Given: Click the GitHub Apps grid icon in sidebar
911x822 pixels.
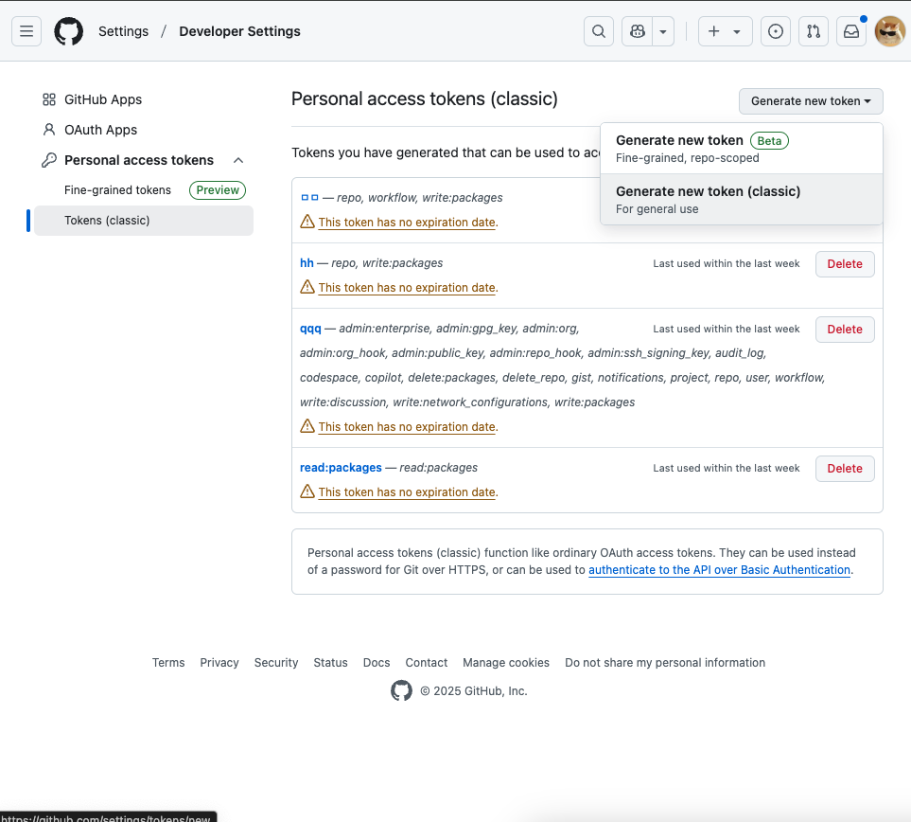Looking at the screenshot, I should click(49, 99).
